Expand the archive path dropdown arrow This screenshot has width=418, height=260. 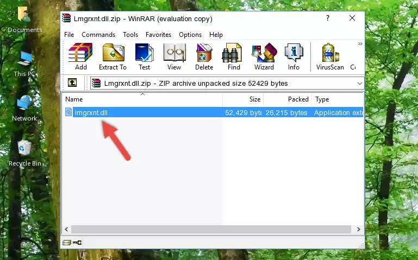[359, 84]
